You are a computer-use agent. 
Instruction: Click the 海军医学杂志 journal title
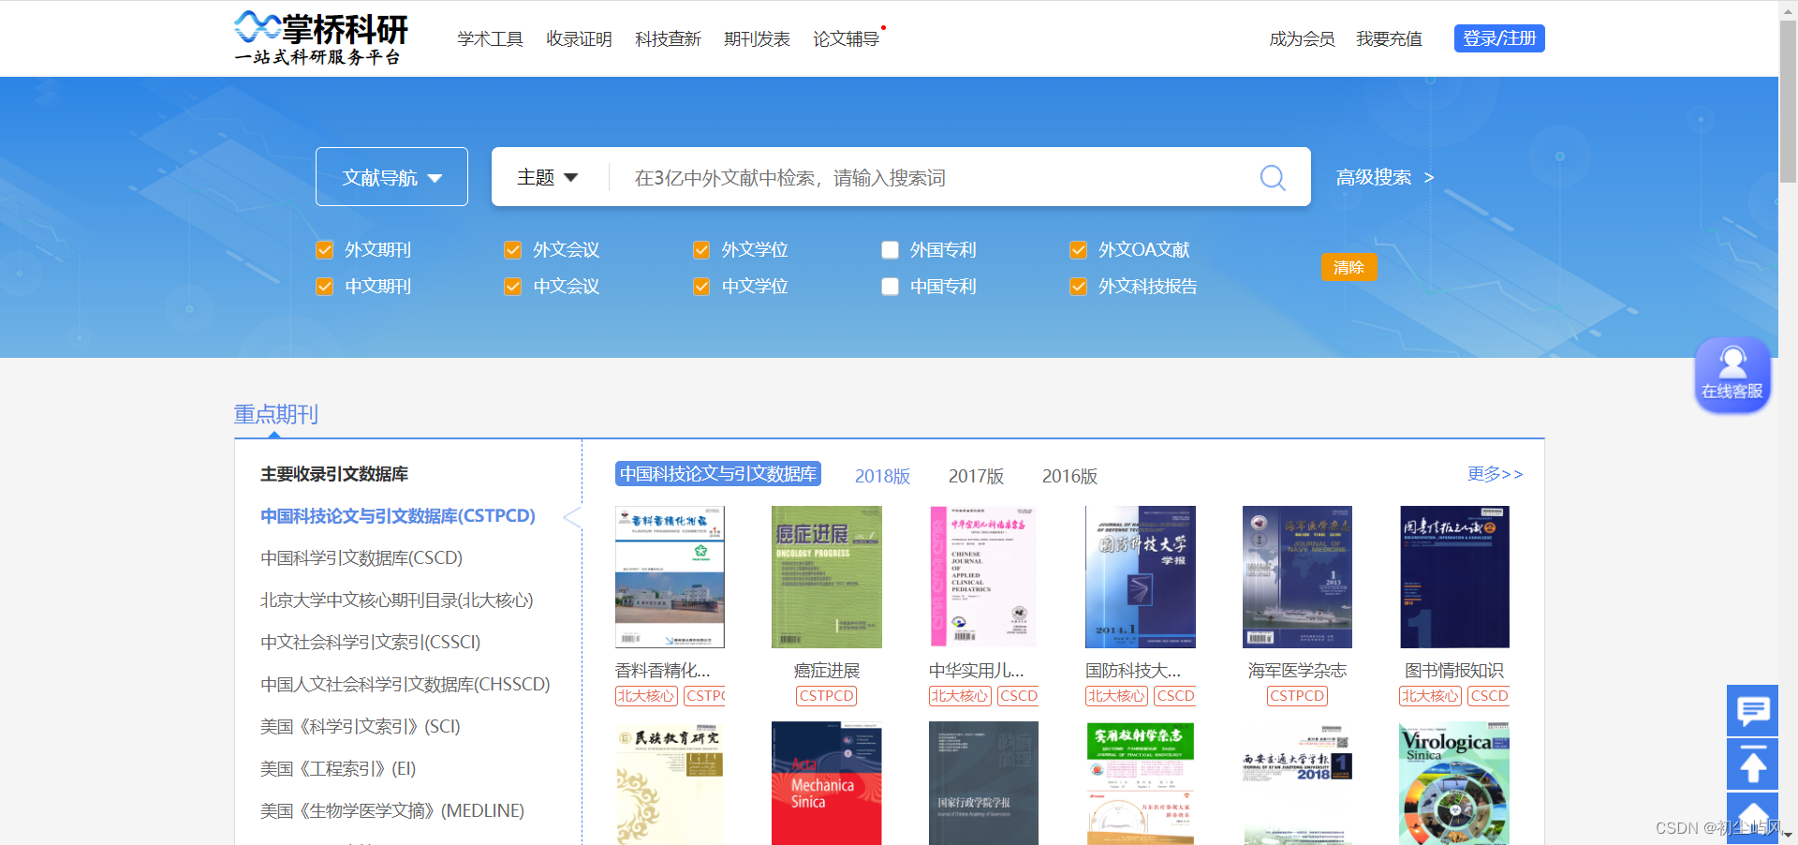click(1297, 671)
